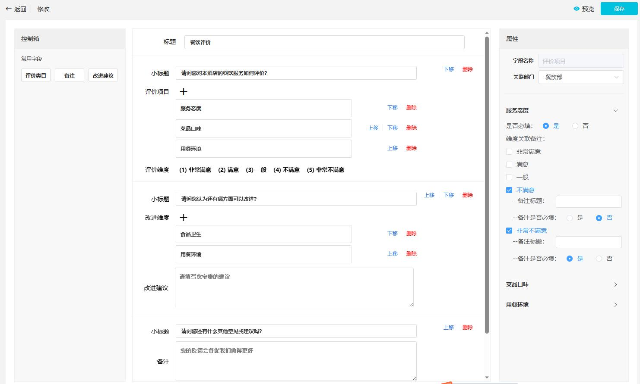Click the eye icon for 预览 preview
This screenshot has width=640, height=384.
pyautogui.click(x=576, y=9)
